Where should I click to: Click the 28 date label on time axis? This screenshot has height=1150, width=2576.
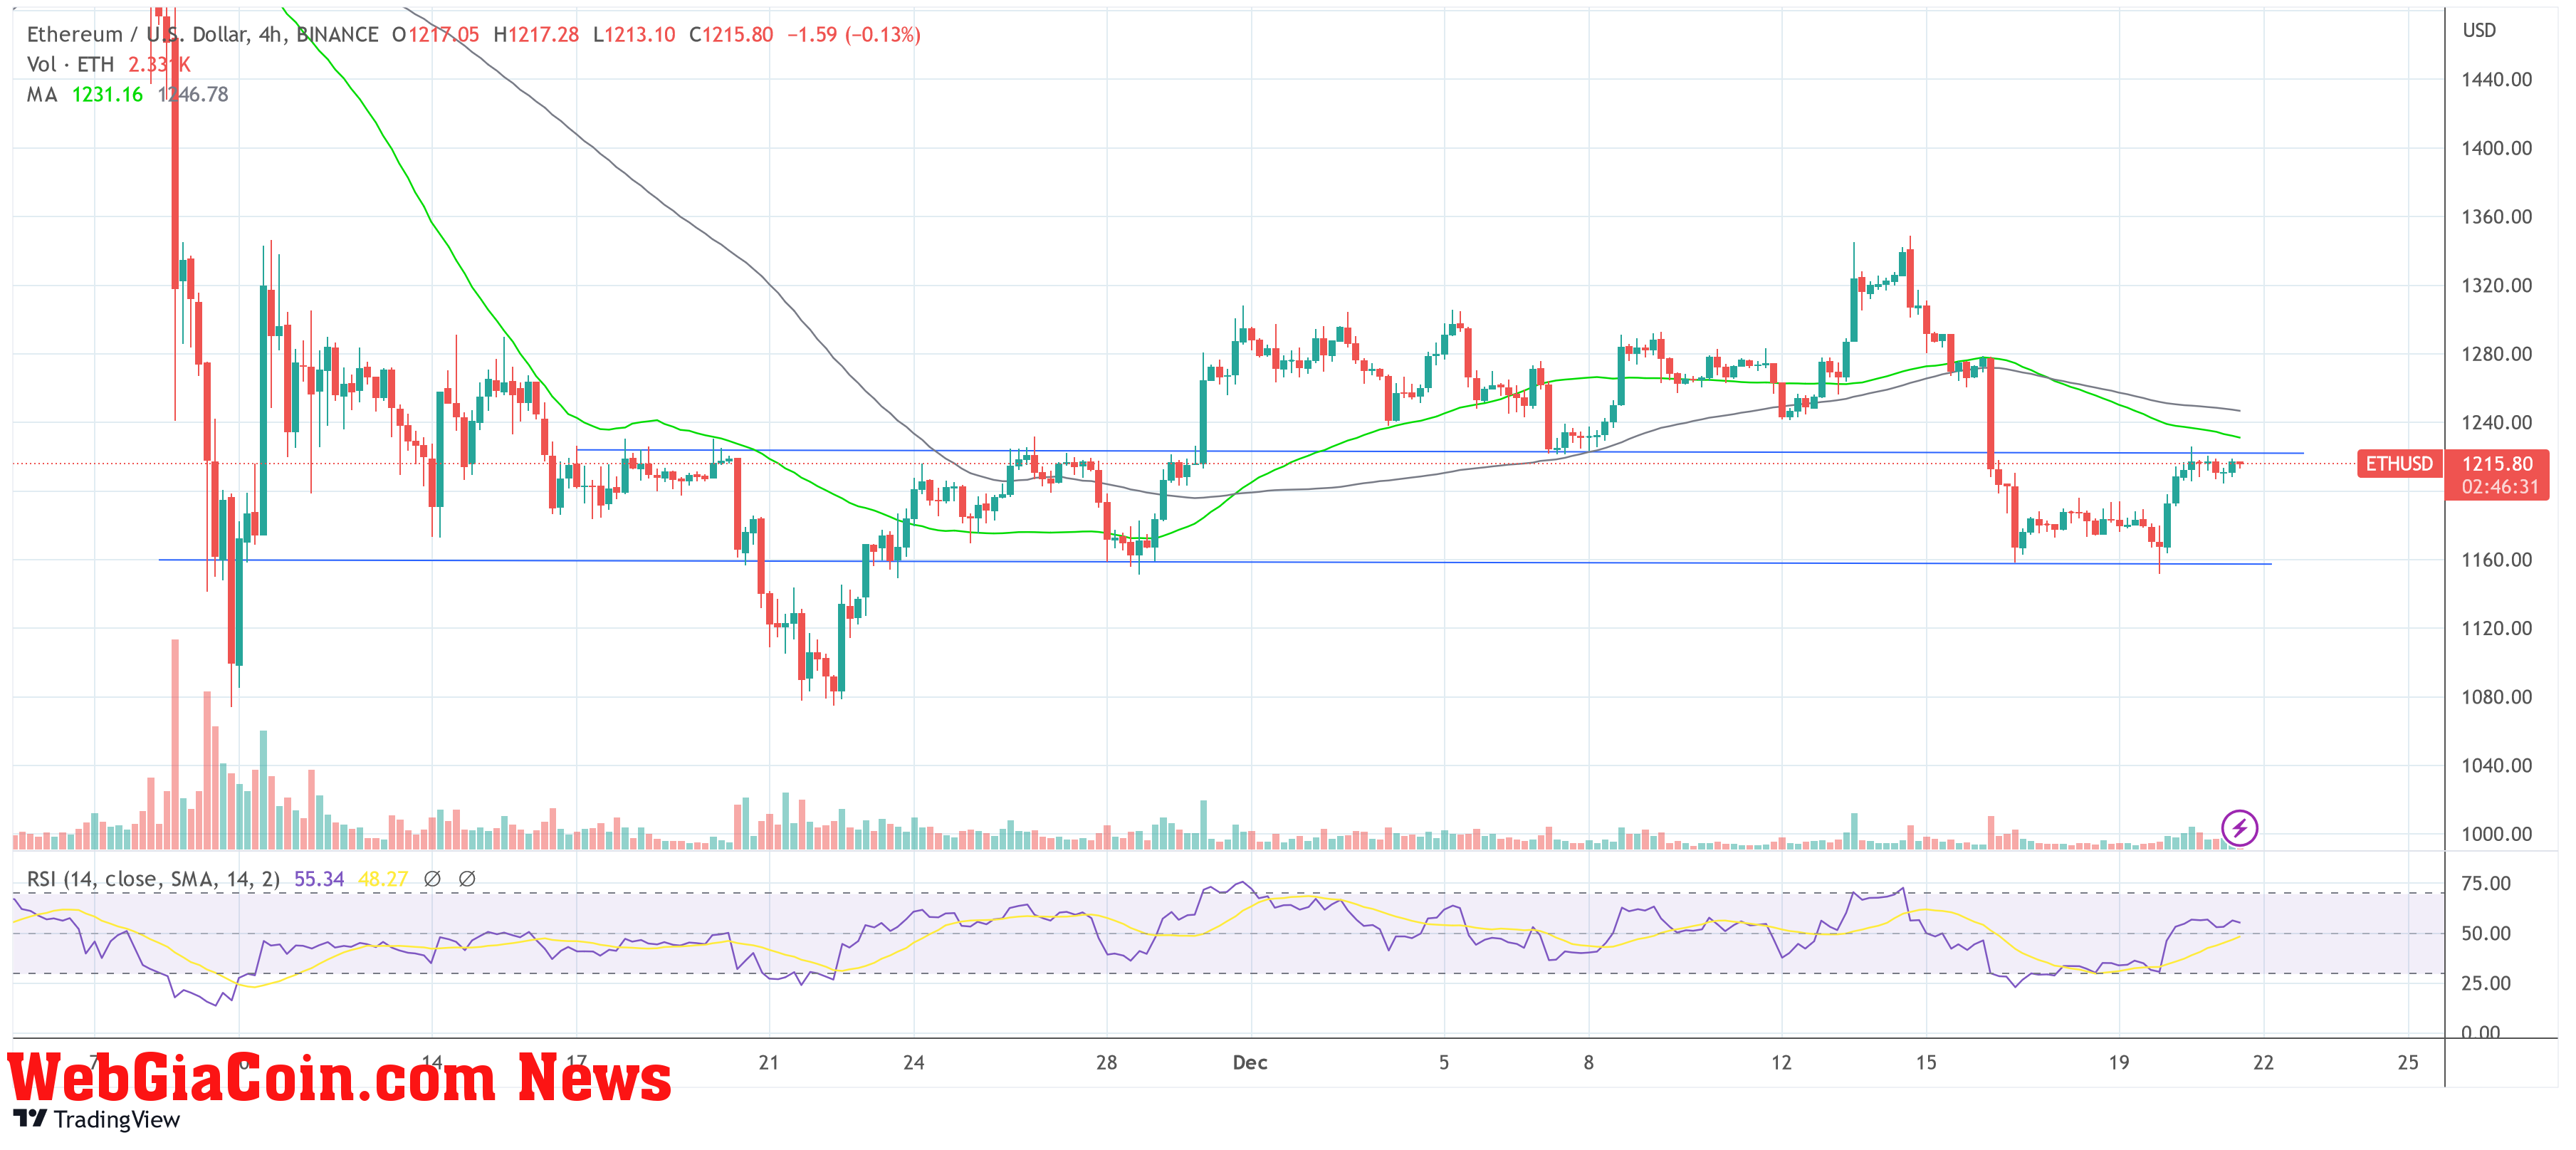1106,1063
